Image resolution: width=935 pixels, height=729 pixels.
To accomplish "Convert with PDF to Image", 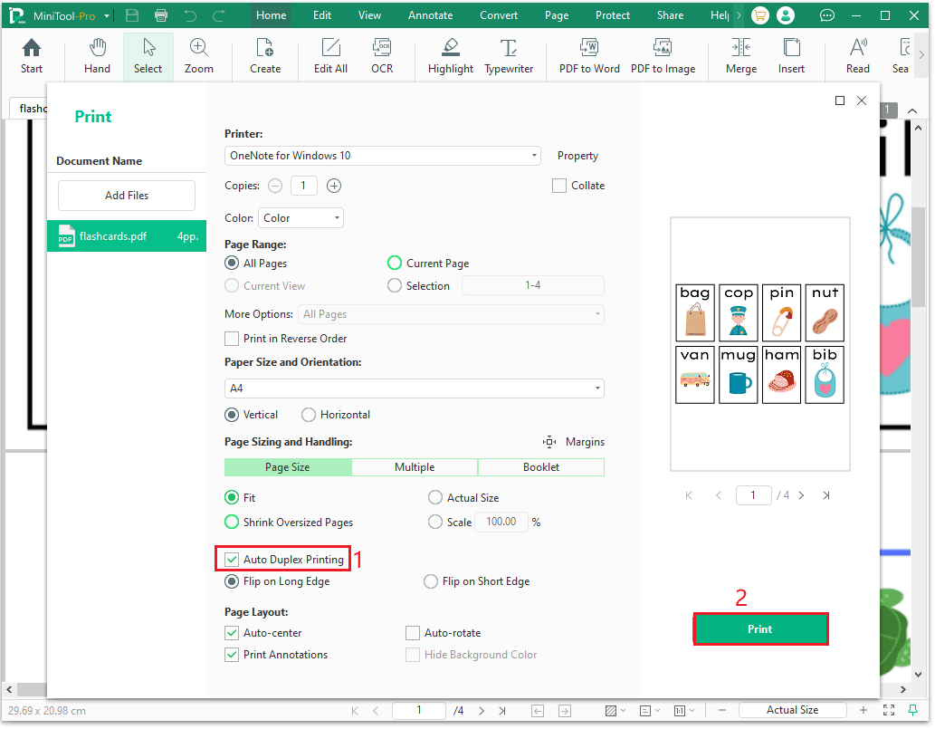I will pyautogui.click(x=663, y=57).
